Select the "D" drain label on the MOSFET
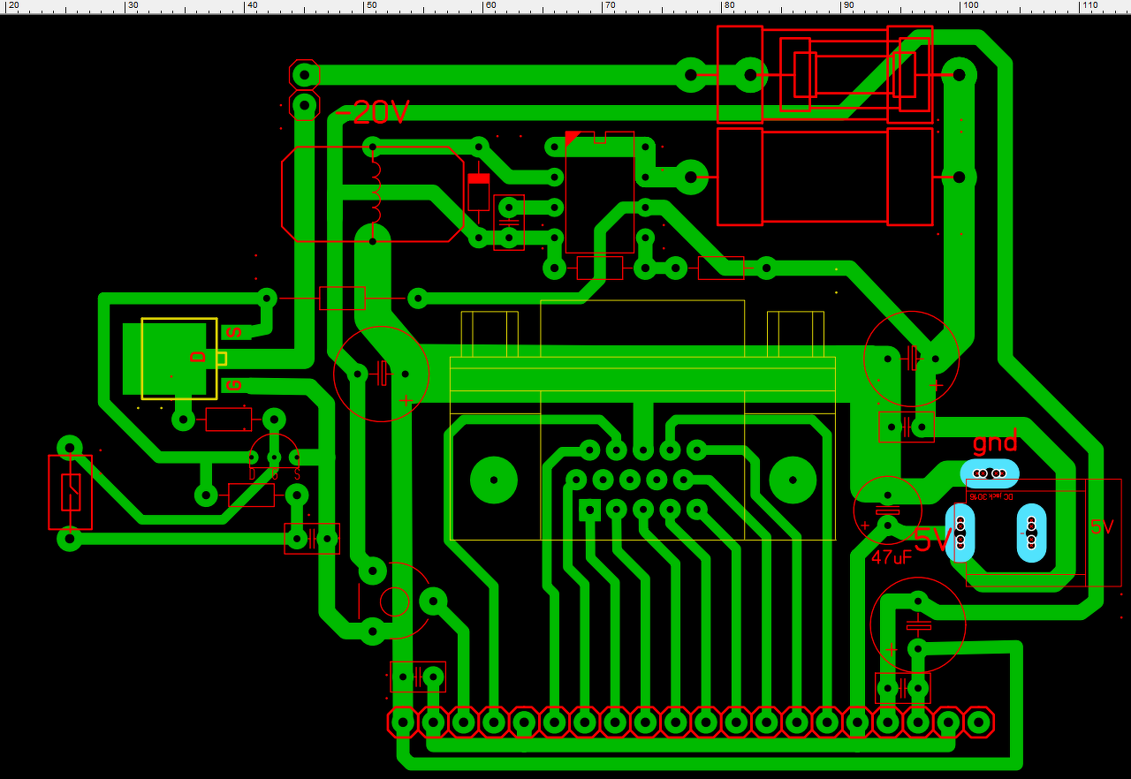 (198, 357)
